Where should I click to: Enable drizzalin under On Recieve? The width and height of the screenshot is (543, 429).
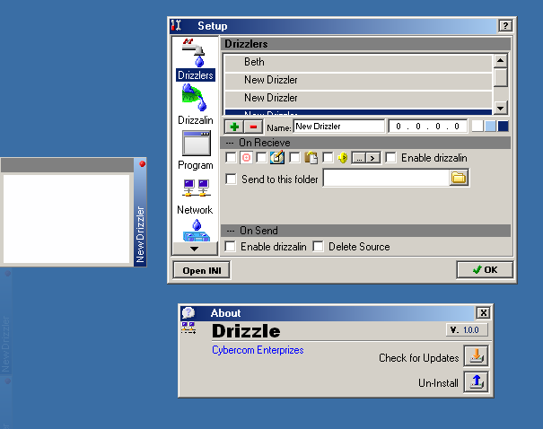(391, 158)
